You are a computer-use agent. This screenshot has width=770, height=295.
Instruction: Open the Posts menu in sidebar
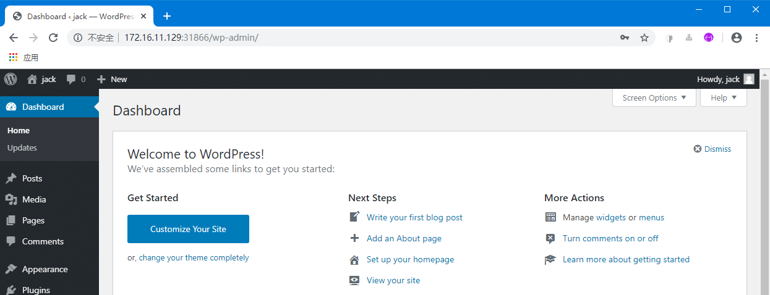(32, 178)
